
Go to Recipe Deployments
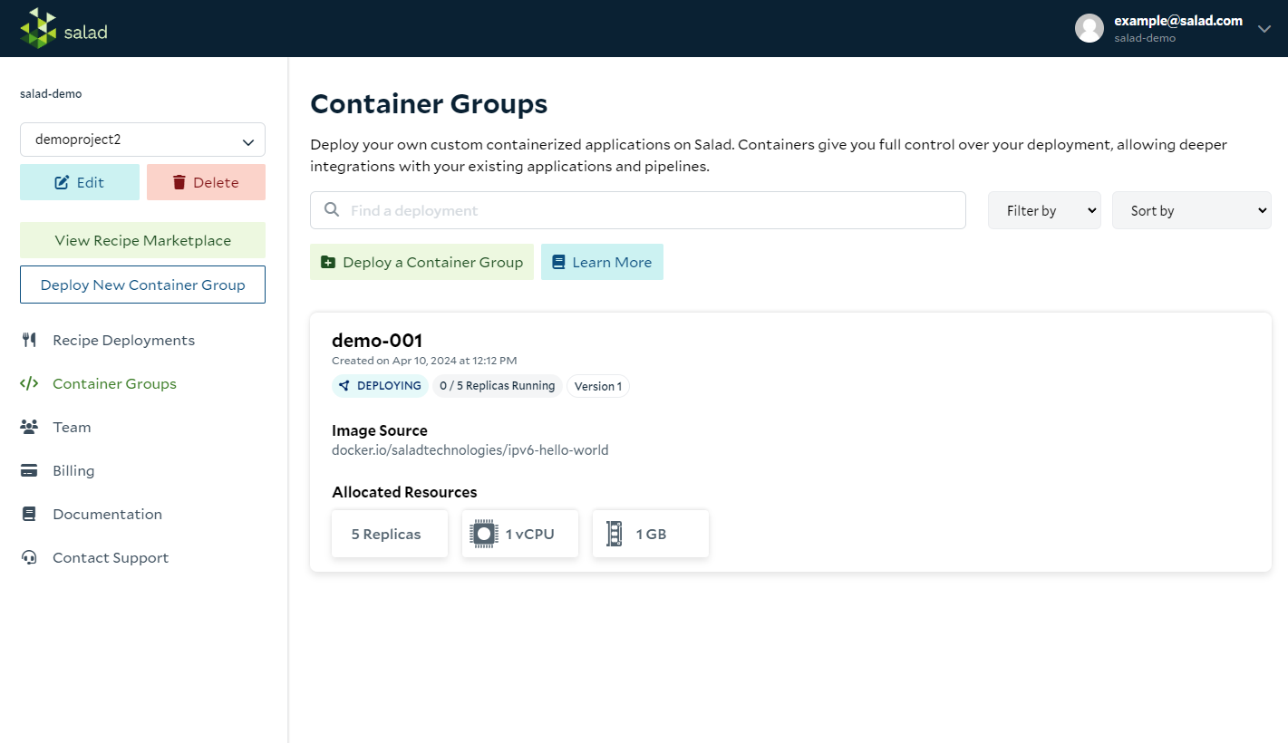(x=123, y=340)
